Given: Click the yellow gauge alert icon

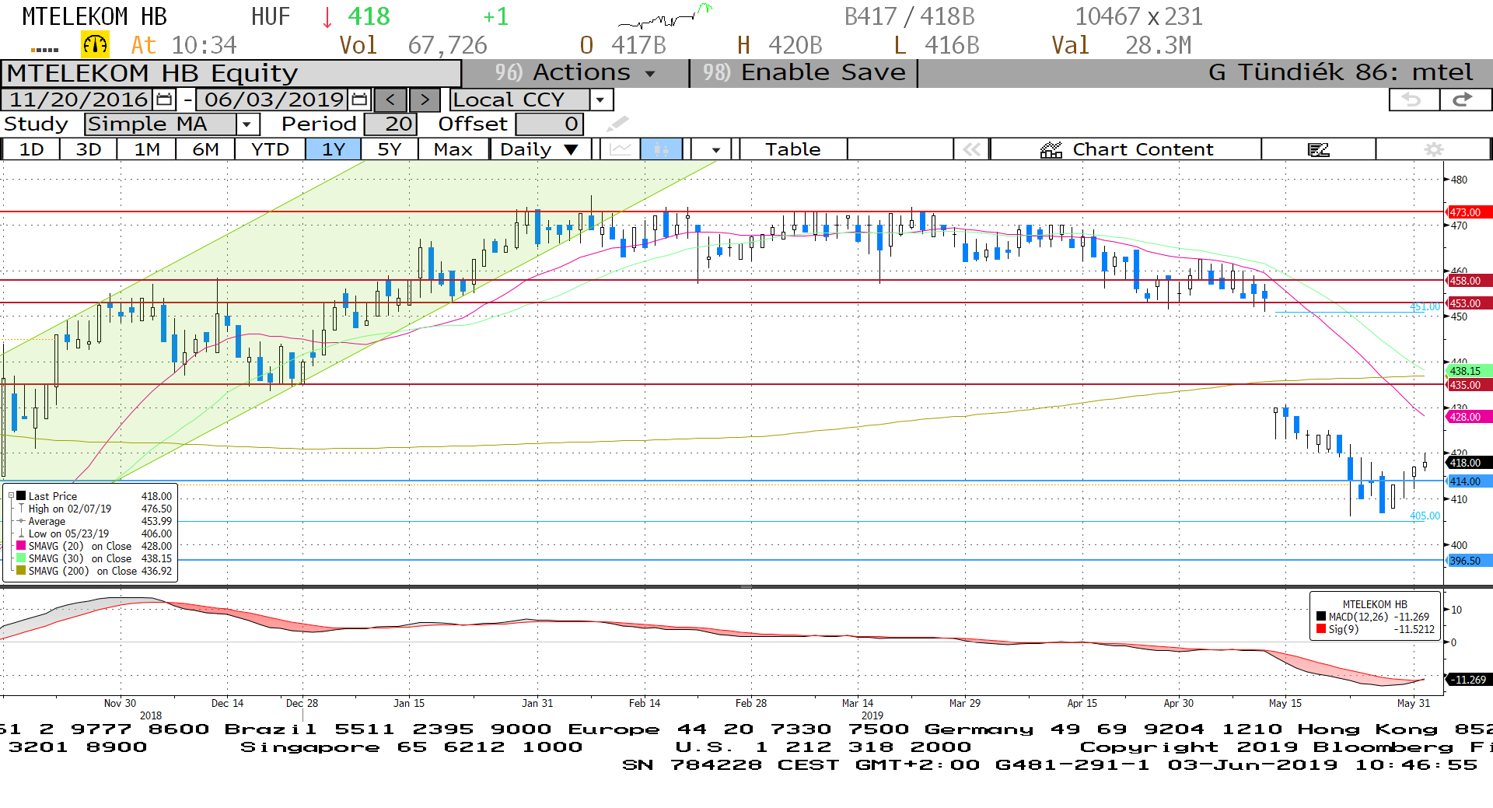Looking at the screenshot, I should coord(95,45).
